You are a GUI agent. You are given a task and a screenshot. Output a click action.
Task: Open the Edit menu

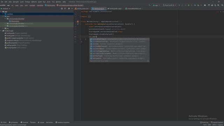point(6,2)
